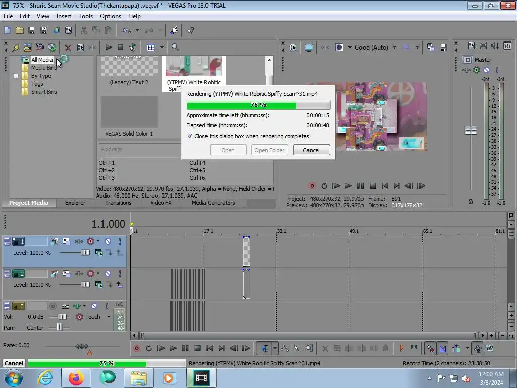Image resolution: width=517 pixels, height=388 pixels.
Task: Click the Insert Marker orange flag icon
Action: (x=401, y=348)
